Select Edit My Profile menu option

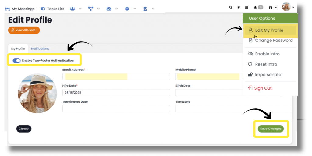coord(269,30)
